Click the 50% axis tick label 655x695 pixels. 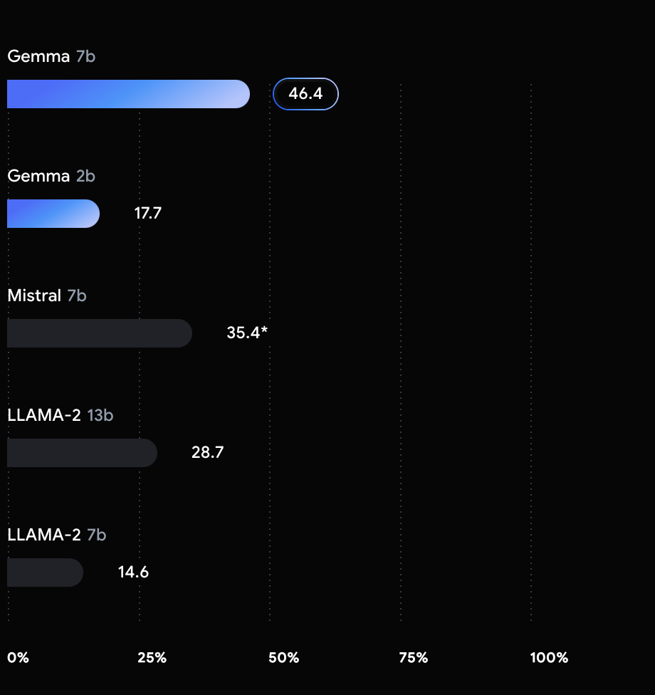pos(283,657)
